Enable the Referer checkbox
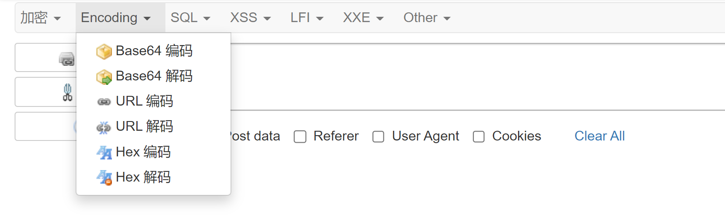Image resolution: width=725 pixels, height=220 pixels. click(300, 137)
